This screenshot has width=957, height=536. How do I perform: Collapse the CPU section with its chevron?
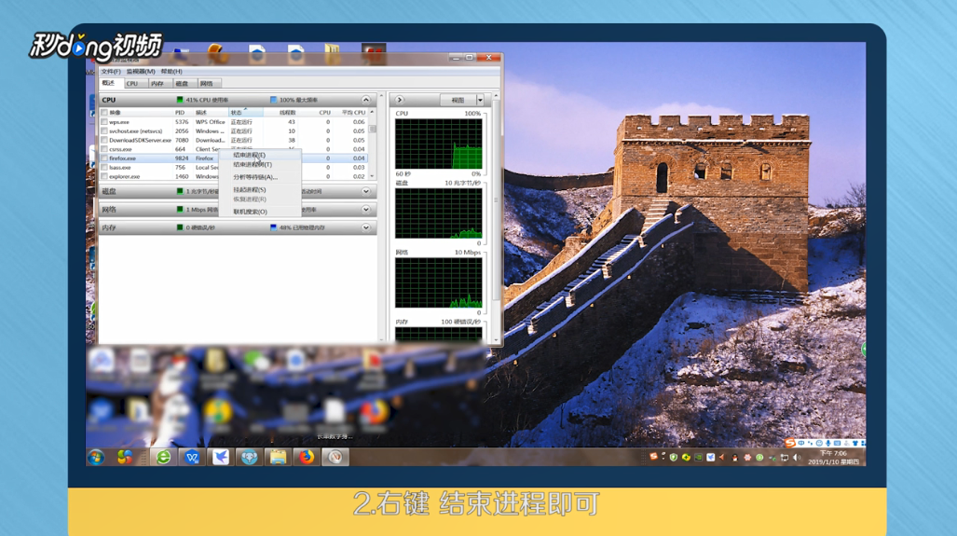[x=365, y=100]
